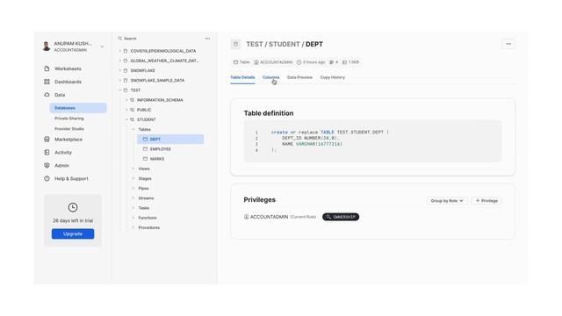Click the ACCOUNTADMIN role in Privileges

point(269,217)
